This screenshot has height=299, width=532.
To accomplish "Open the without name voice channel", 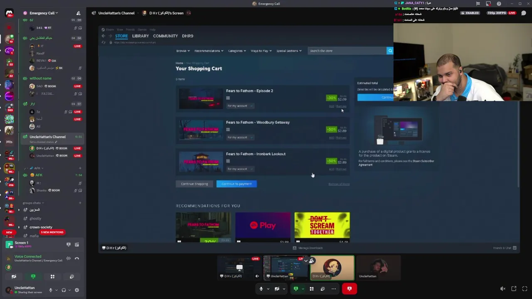I will [x=40, y=78].
